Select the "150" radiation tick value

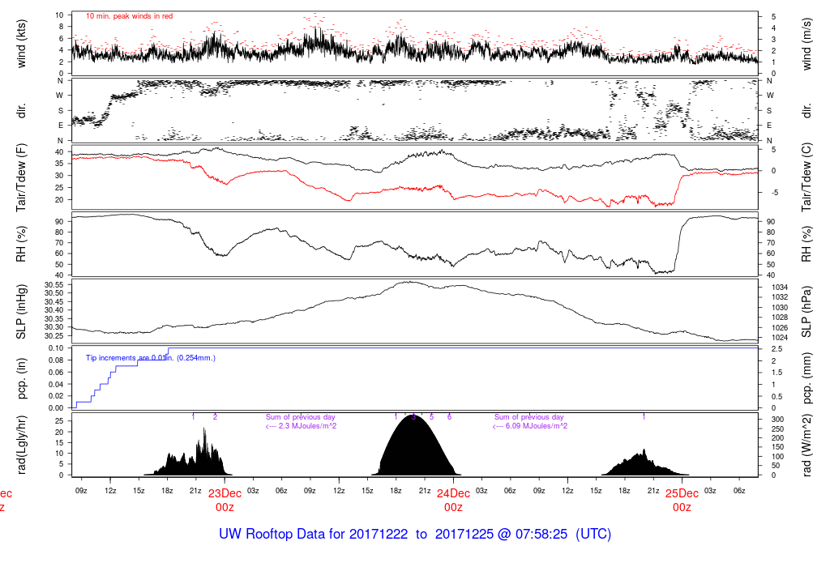coord(777,447)
